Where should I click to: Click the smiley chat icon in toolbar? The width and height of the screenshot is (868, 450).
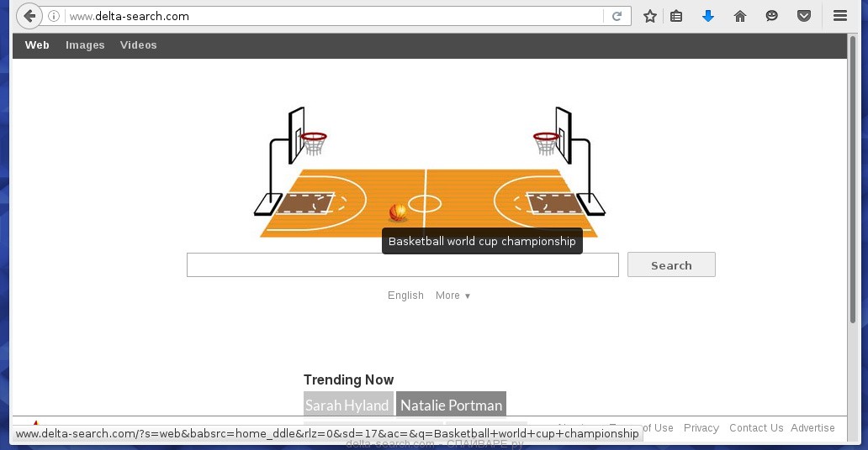pos(772,16)
